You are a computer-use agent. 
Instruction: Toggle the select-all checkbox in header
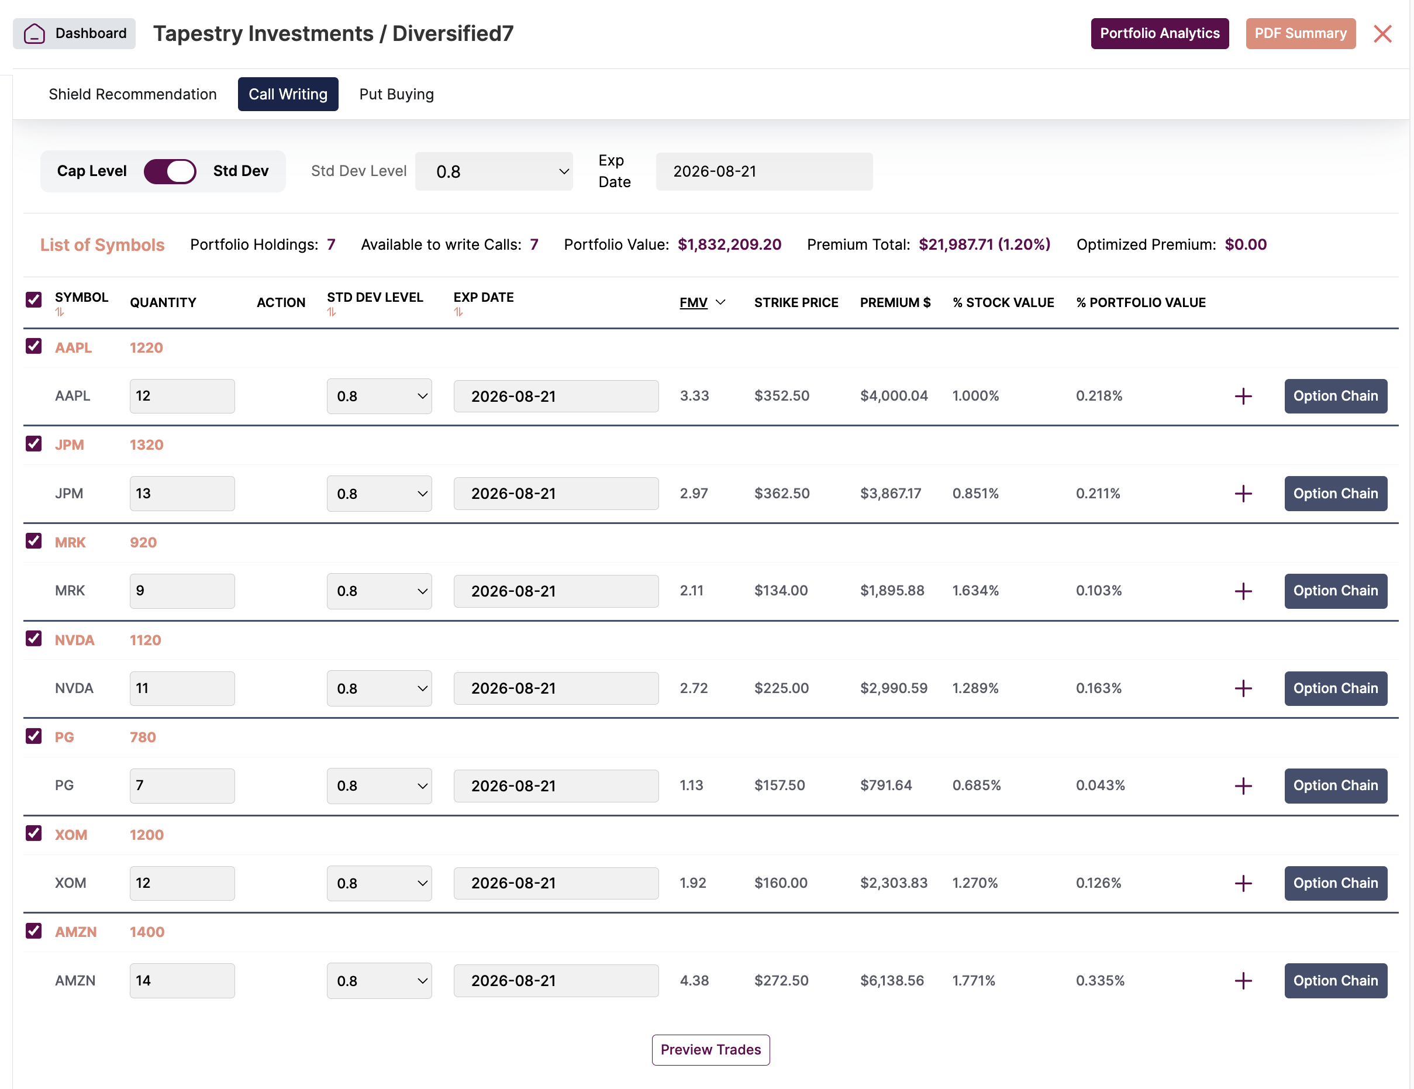tap(34, 300)
